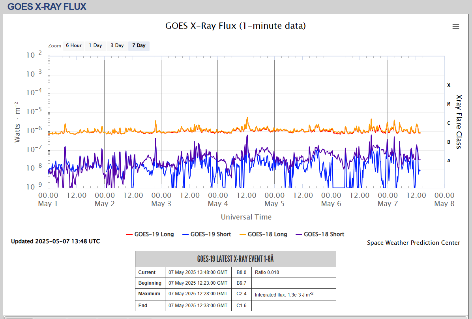Click the 10⁻⁹ y-axis tick label
Screen dimensions: 472x319
coord(34,187)
